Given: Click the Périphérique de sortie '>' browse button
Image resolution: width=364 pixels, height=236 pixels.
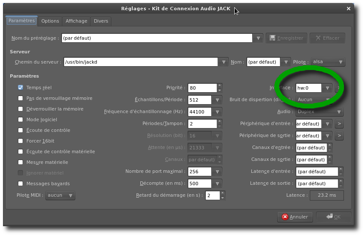Looking at the screenshot, I should click(339, 136).
